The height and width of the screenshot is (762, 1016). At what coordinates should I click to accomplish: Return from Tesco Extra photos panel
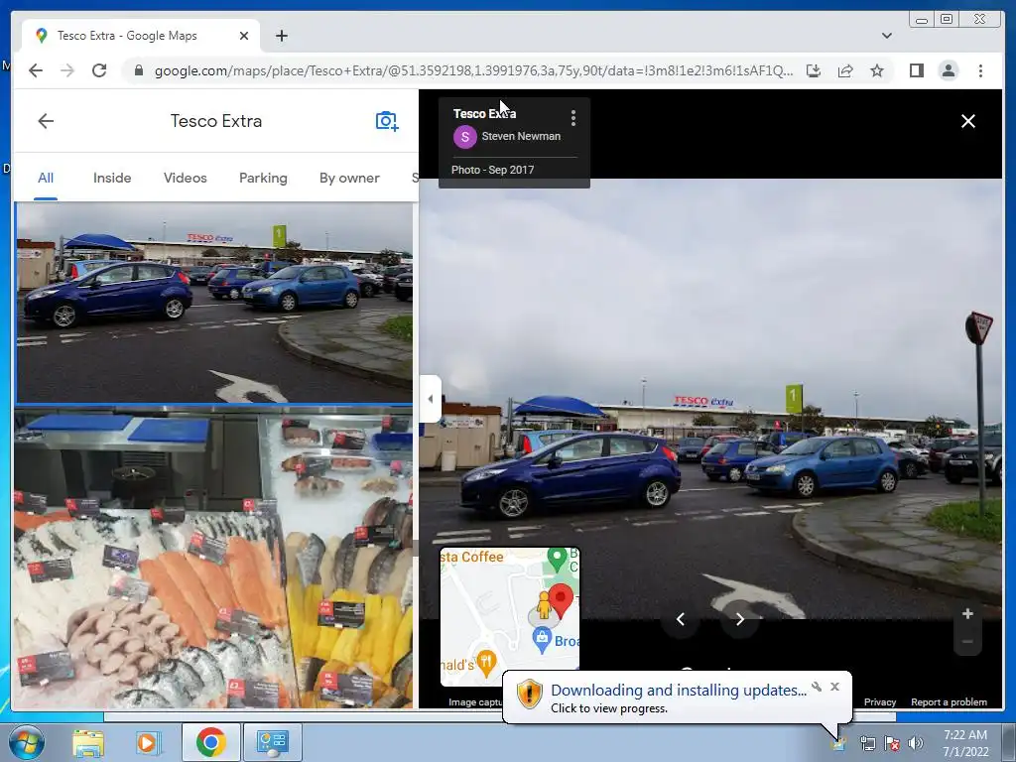[x=46, y=120]
